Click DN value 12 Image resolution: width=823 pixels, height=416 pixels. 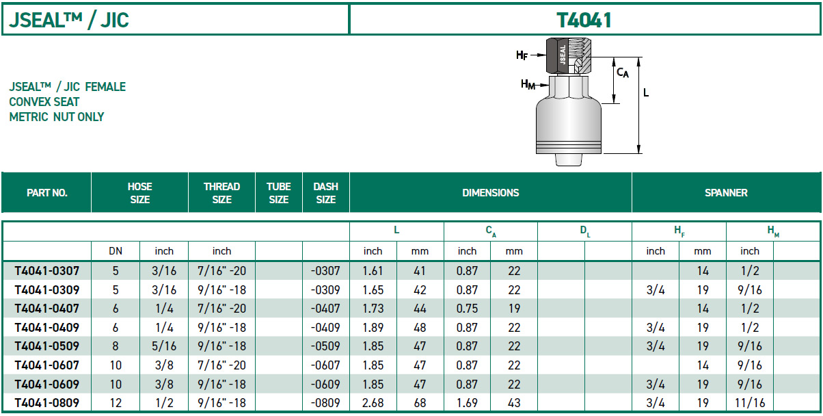coord(116,403)
